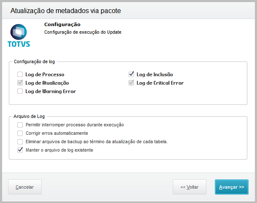
Task: Click the bold 'Configuração' heading
Action: [x=62, y=24]
